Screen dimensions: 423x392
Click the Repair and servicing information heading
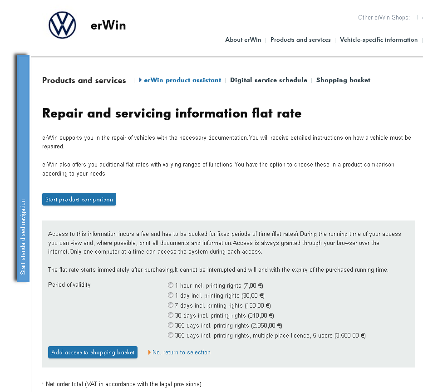pyautogui.click(x=172, y=113)
